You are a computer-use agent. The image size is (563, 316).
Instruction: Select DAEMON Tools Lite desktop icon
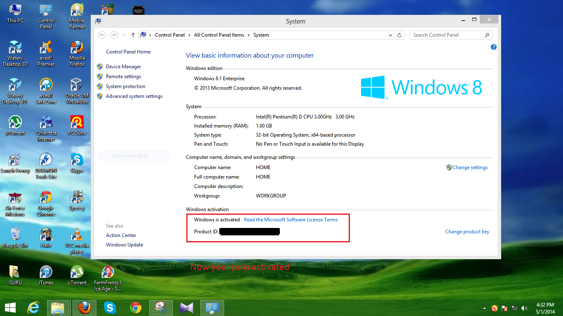pos(46,166)
